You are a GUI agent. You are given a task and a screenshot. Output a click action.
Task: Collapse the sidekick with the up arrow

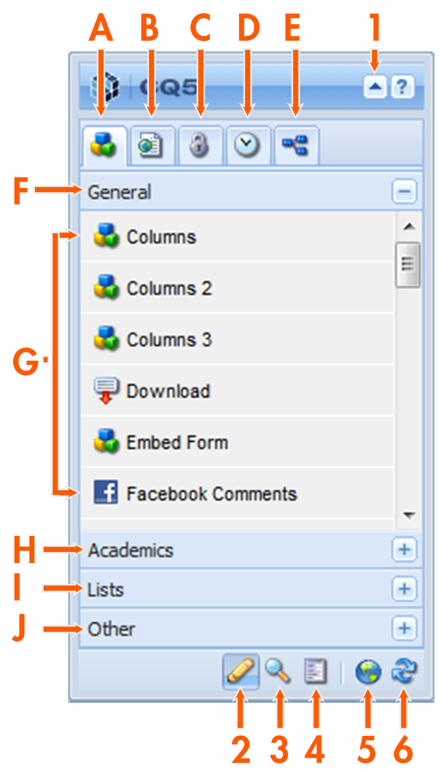point(375,87)
